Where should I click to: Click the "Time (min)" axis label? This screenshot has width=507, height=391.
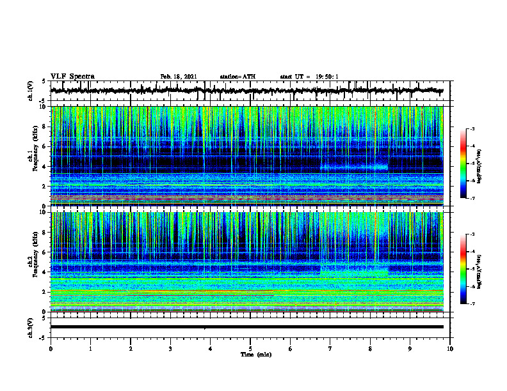point(256,355)
